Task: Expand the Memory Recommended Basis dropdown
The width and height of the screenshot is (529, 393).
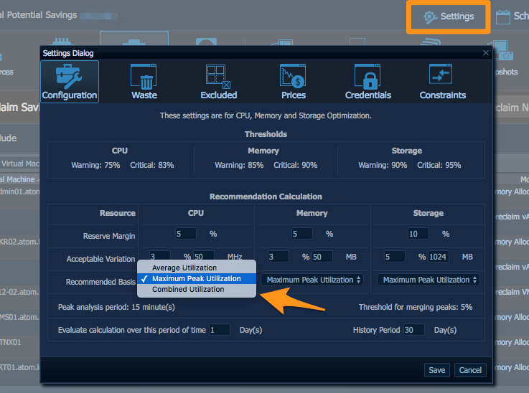Action: [312, 280]
